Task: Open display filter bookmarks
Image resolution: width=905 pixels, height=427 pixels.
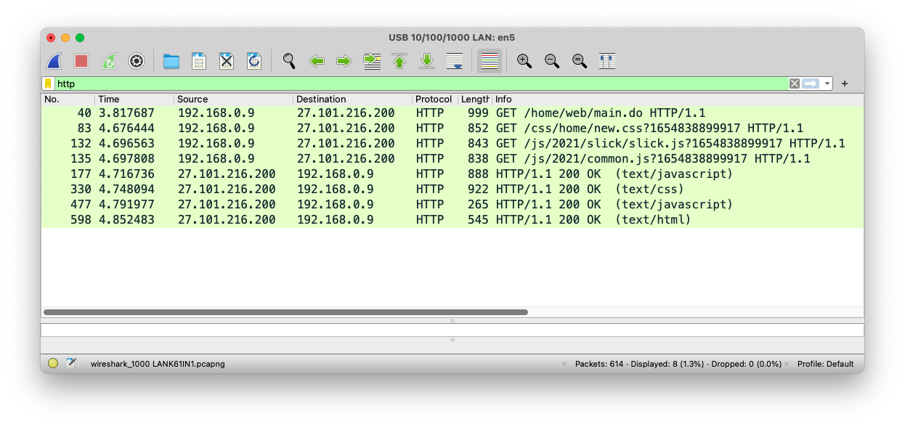Action: (x=48, y=84)
